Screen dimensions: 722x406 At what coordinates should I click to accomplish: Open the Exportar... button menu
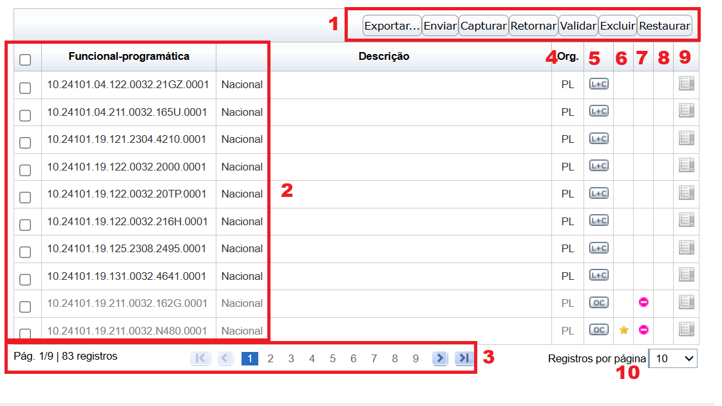pyautogui.click(x=392, y=26)
